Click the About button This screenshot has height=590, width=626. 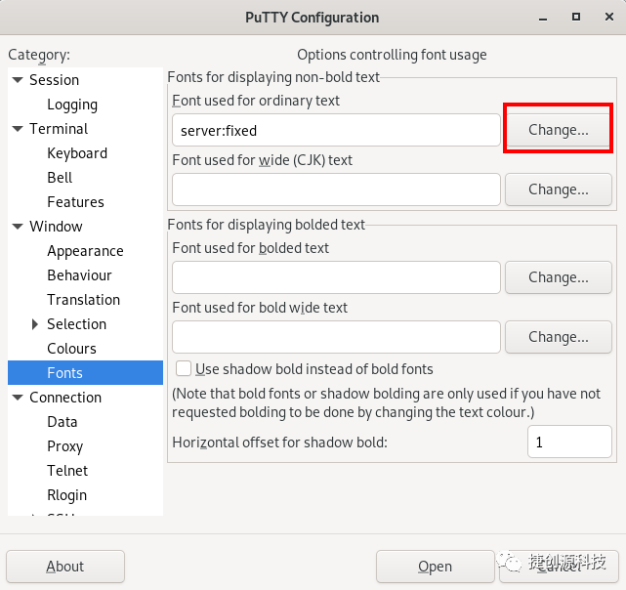(x=65, y=567)
